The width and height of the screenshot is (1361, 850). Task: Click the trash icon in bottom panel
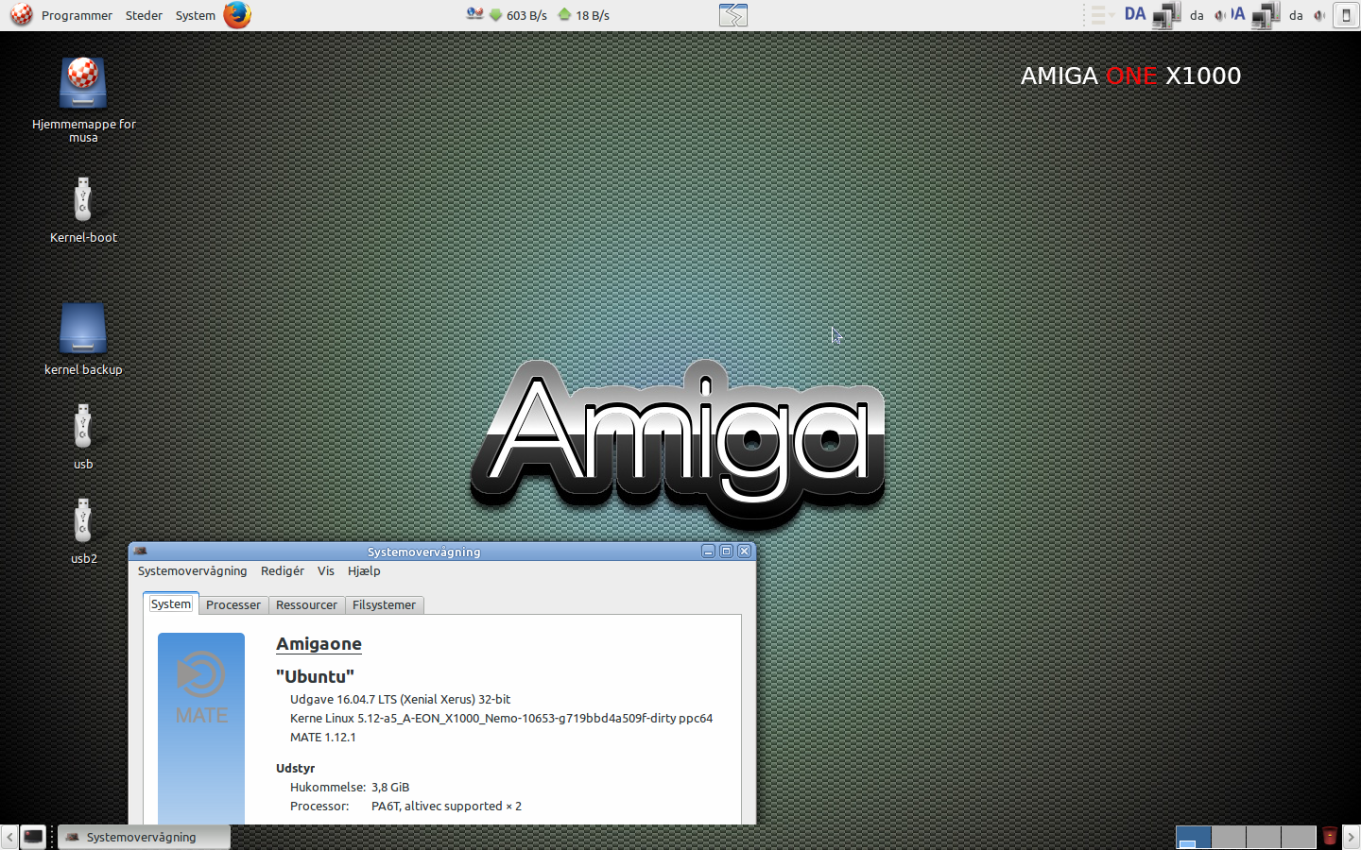click(1329, 837)
